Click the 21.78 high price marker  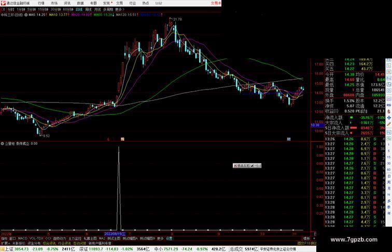coord(177,19)
